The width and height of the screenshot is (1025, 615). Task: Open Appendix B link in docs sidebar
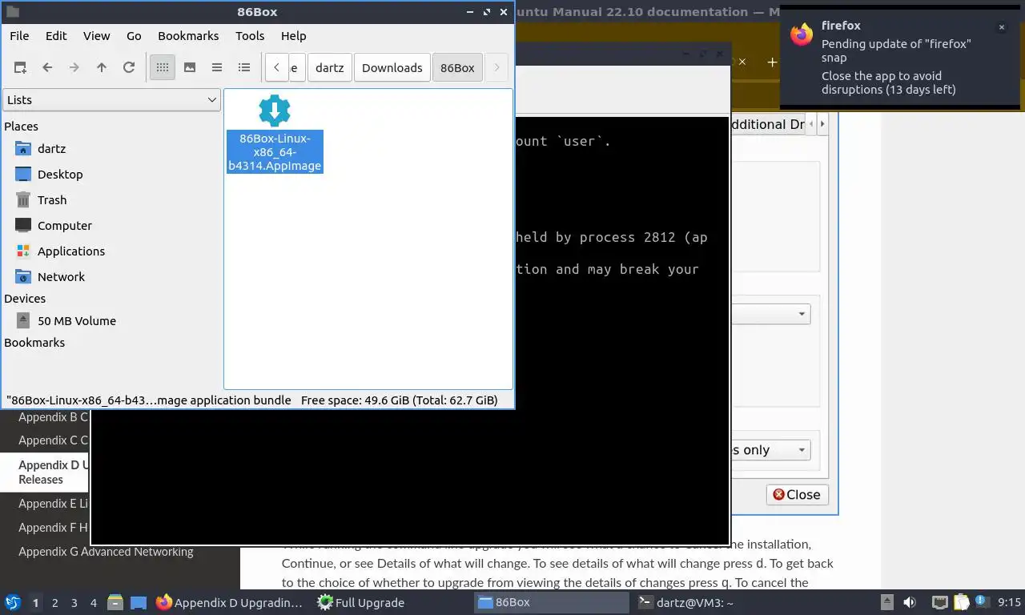[x=53, y=416]
